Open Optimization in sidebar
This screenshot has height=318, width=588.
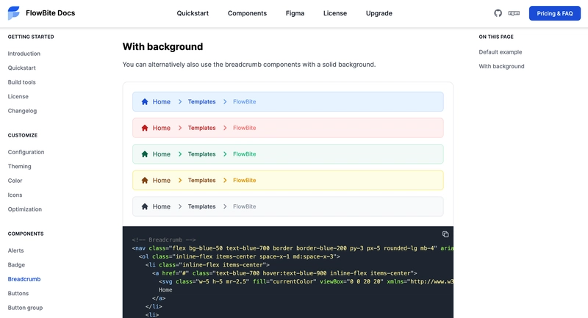(x=25, y=209)
